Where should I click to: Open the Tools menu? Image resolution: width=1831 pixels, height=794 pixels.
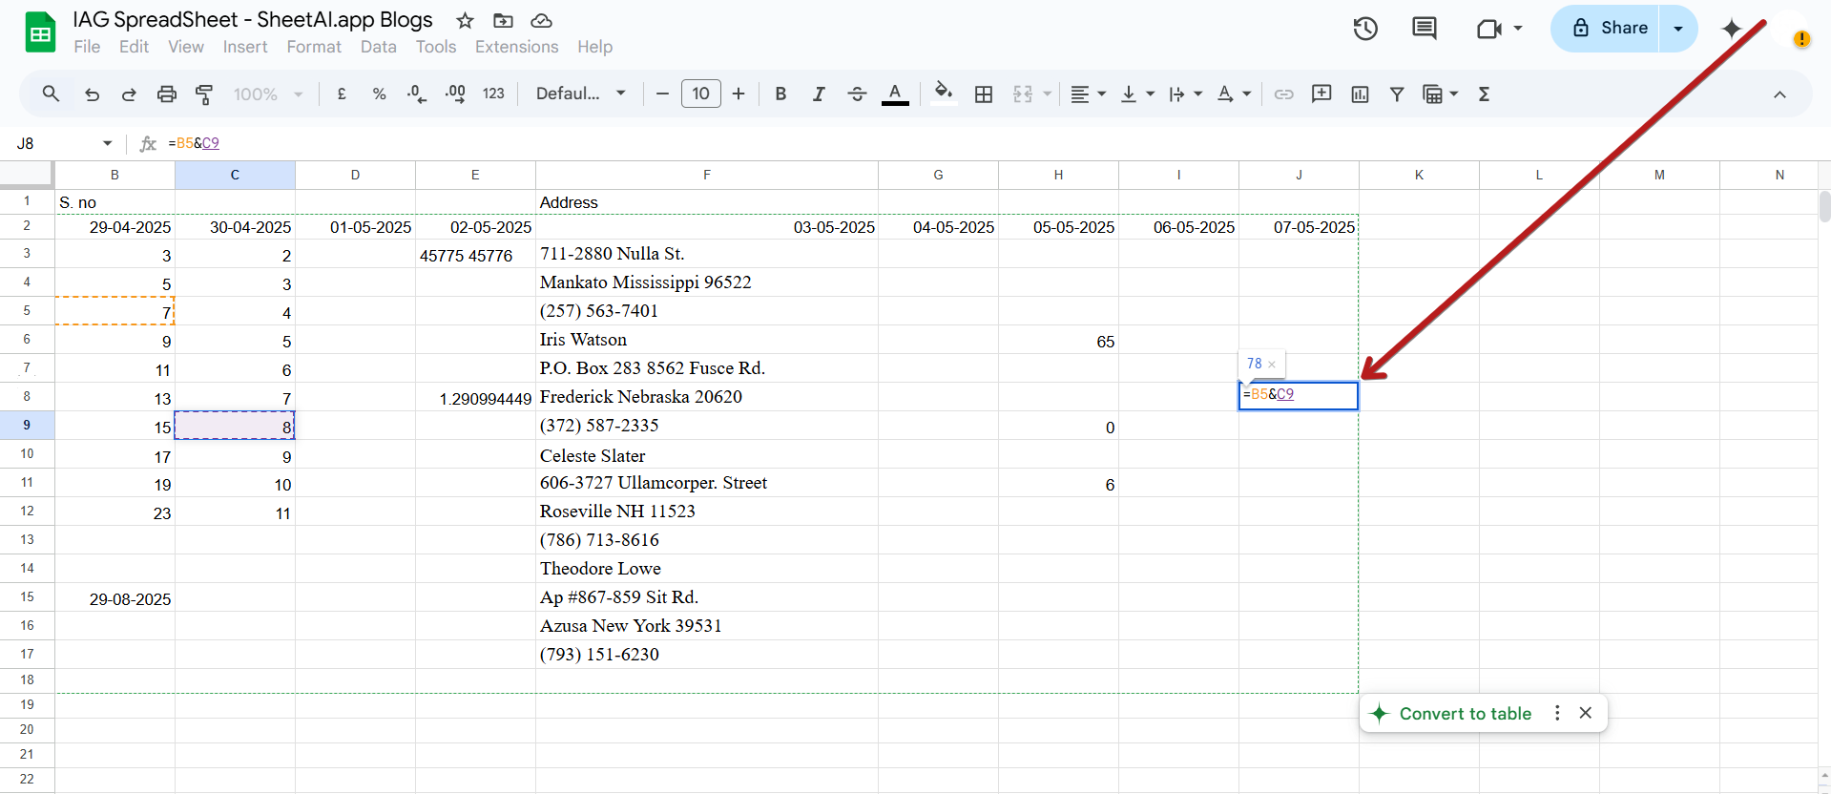click(436, 47)
